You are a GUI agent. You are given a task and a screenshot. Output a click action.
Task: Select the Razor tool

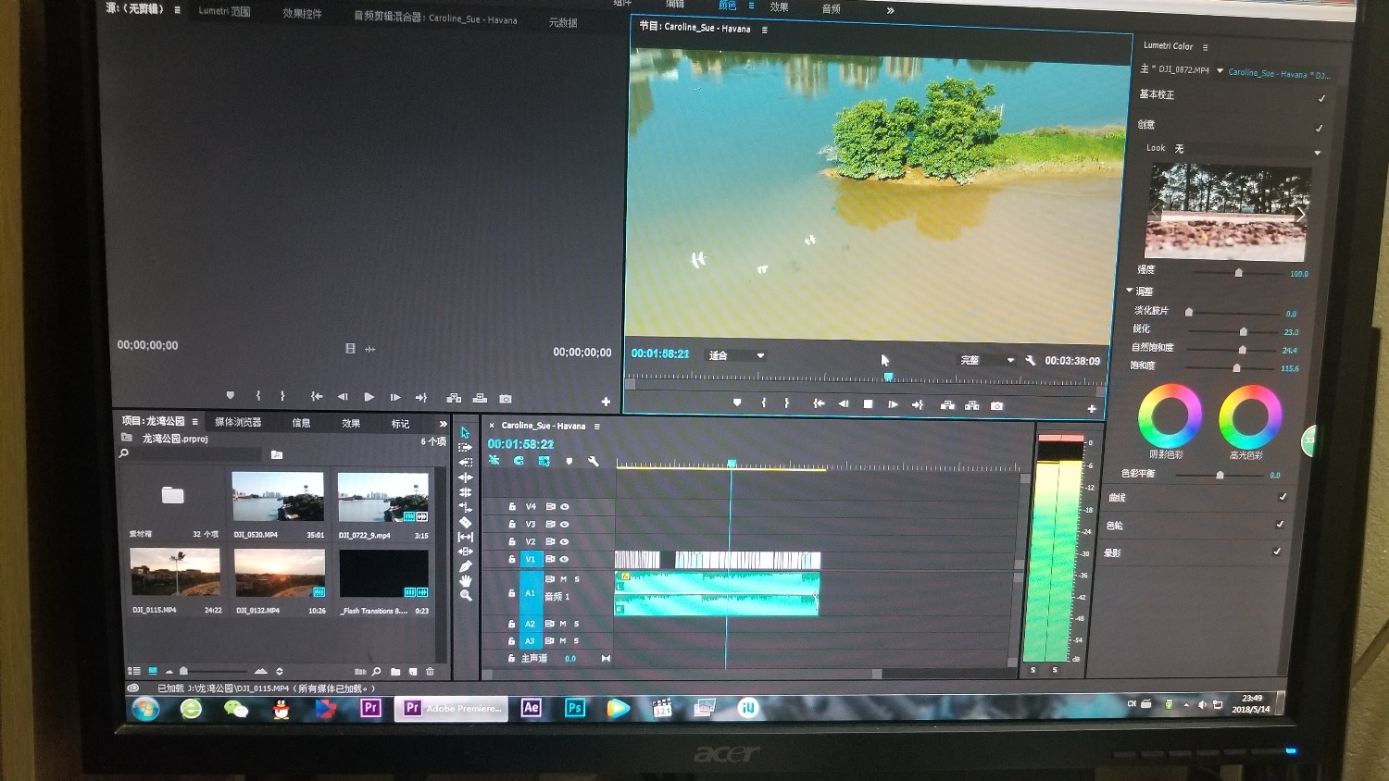465,522
